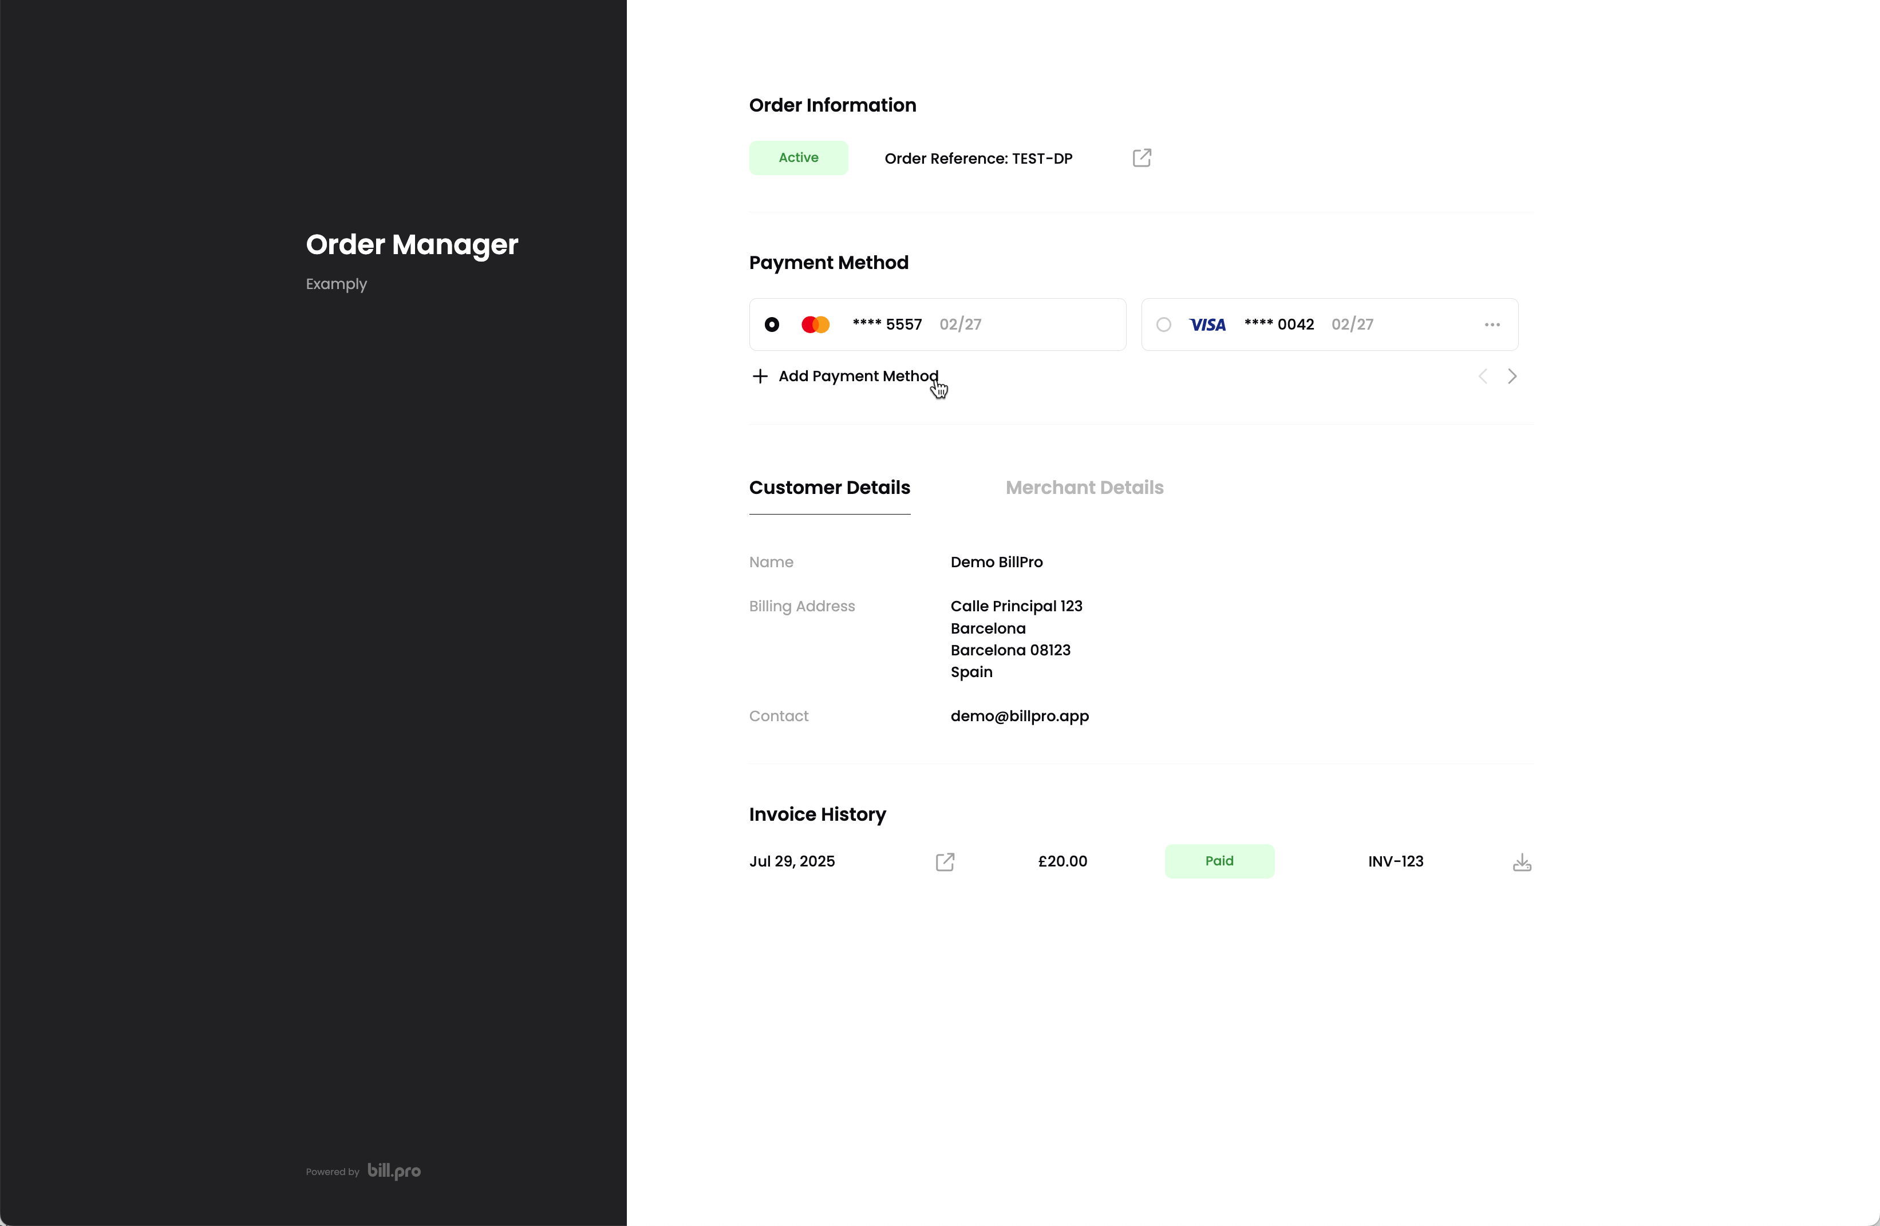
Task: Open Visa card options ellipsis menu
Action: pos(1491,325)
